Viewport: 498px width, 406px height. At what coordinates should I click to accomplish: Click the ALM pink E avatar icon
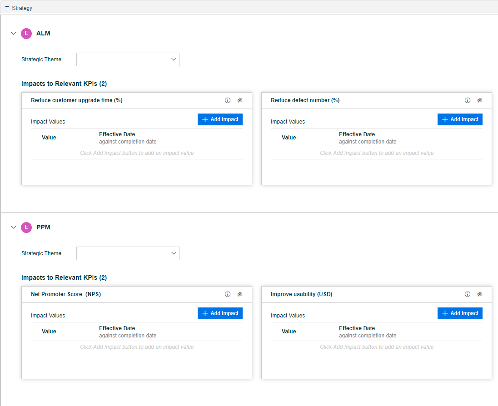[x=26, y=34]
